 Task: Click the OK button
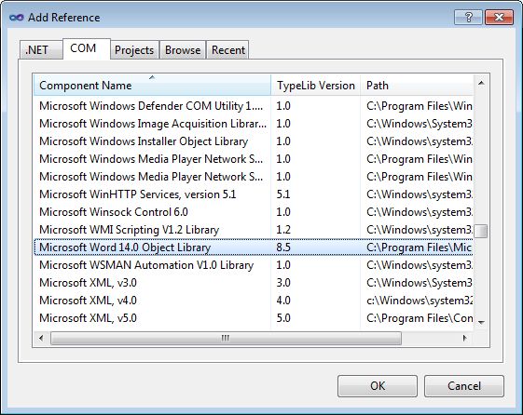[x=378, y=386]
